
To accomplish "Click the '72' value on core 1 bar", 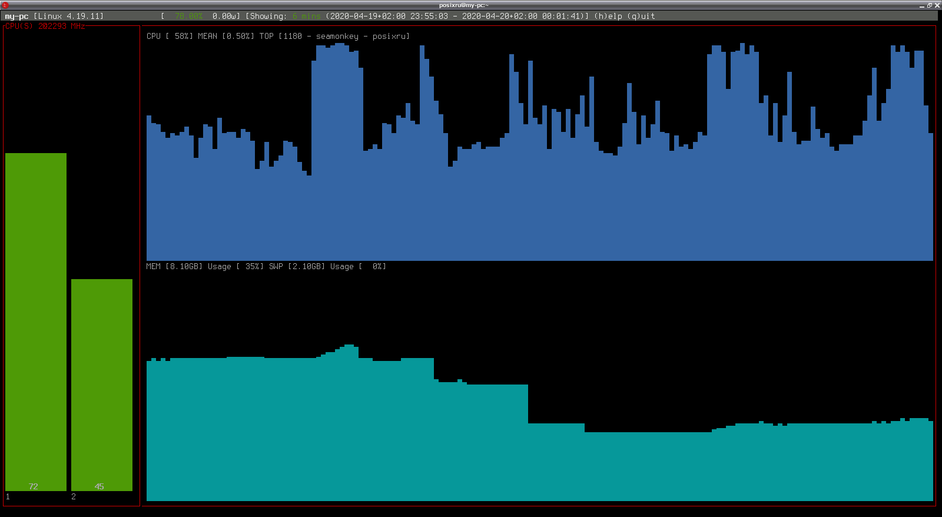I will click(34, 486).
